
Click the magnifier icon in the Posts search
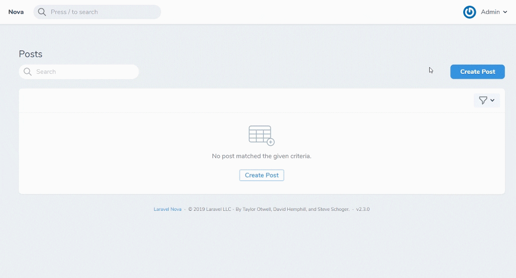pyautogui.click(x=28, y=72)
